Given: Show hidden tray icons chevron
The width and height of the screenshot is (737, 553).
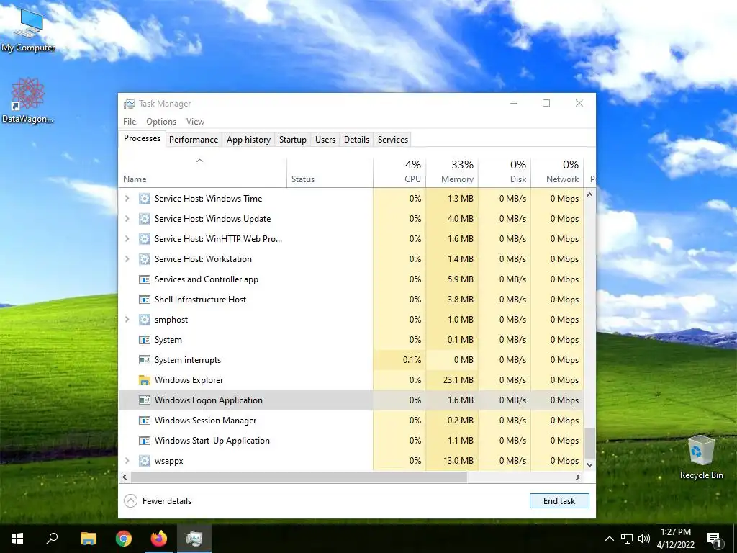Looking at the screenshot, I should [x=609, y=539].
